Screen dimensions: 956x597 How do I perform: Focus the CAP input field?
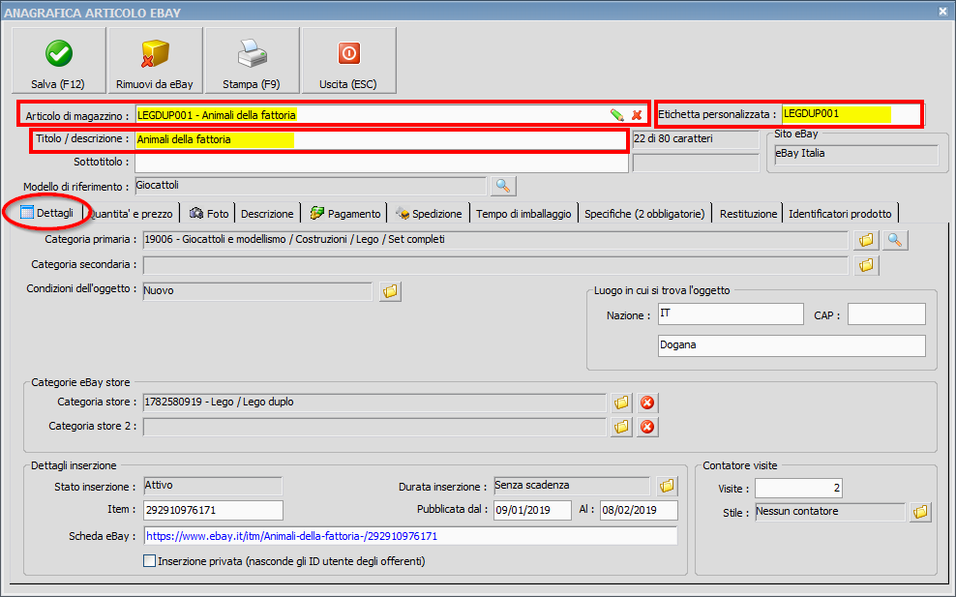point(886,314)
